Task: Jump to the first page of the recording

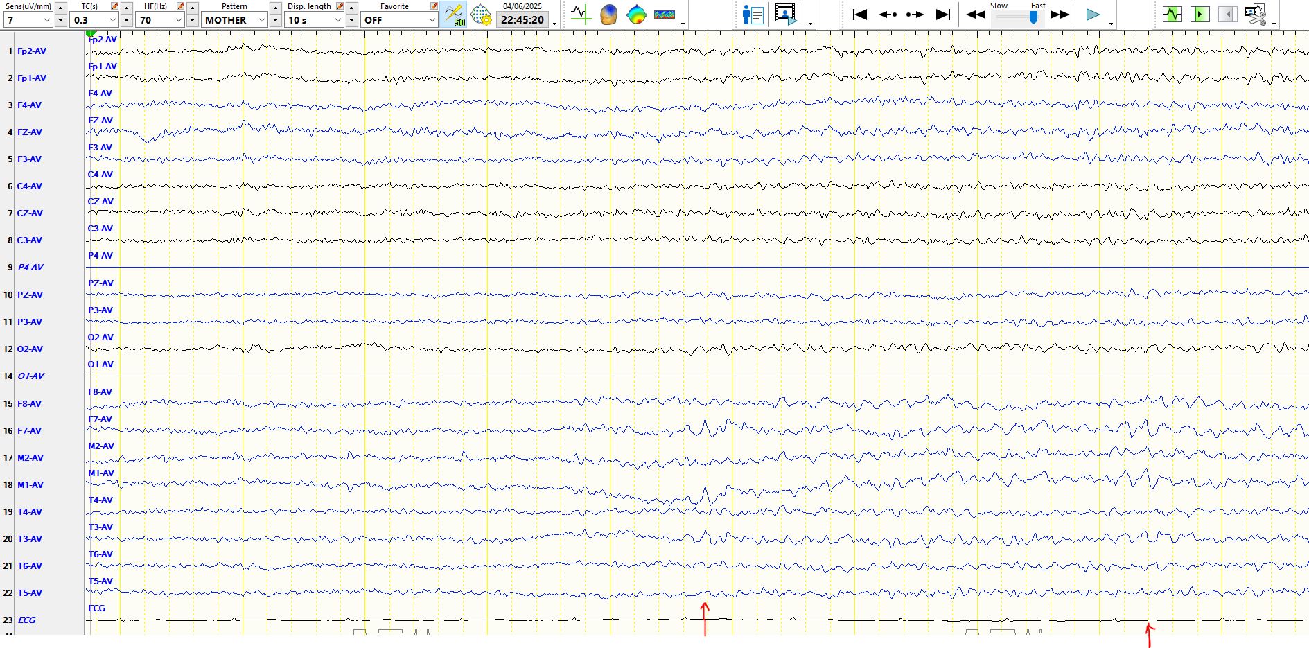Action: (860, 15)
